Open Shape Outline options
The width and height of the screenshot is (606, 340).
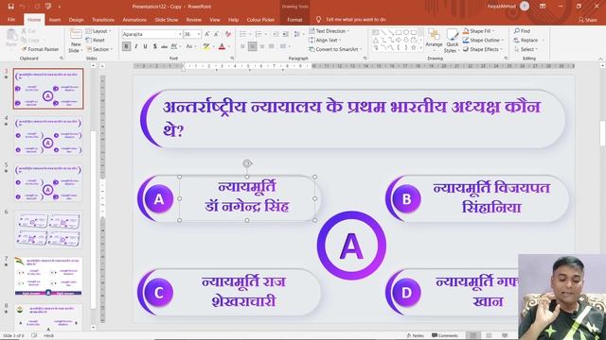pos(484,40)
